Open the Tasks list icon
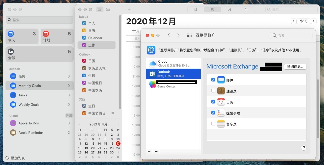Screen dimensions: 324x165 pyautogui.click(x=13, y=95)
